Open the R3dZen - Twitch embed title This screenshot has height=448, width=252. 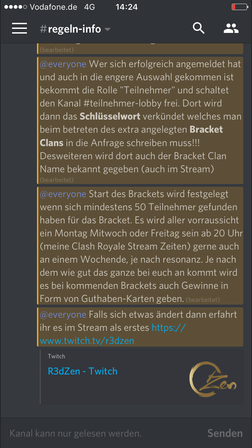click(83, 371)
